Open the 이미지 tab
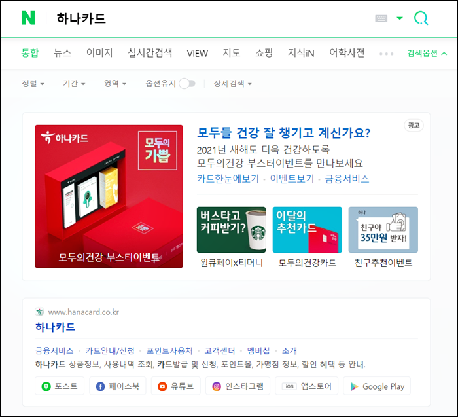This screenshot has height=417, width=458. click(x=99, y=53)
